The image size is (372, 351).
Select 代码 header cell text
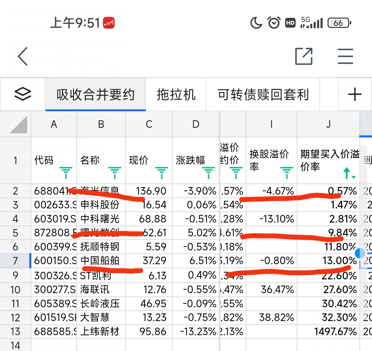point(44,160)
